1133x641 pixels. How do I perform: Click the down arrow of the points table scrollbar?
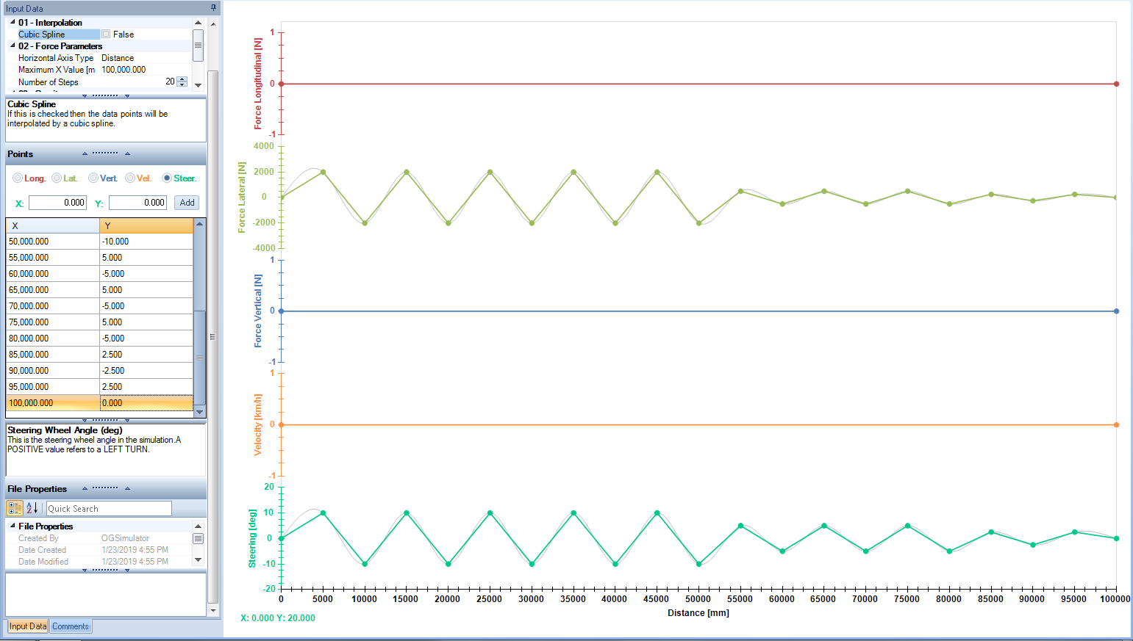[199, 412]
